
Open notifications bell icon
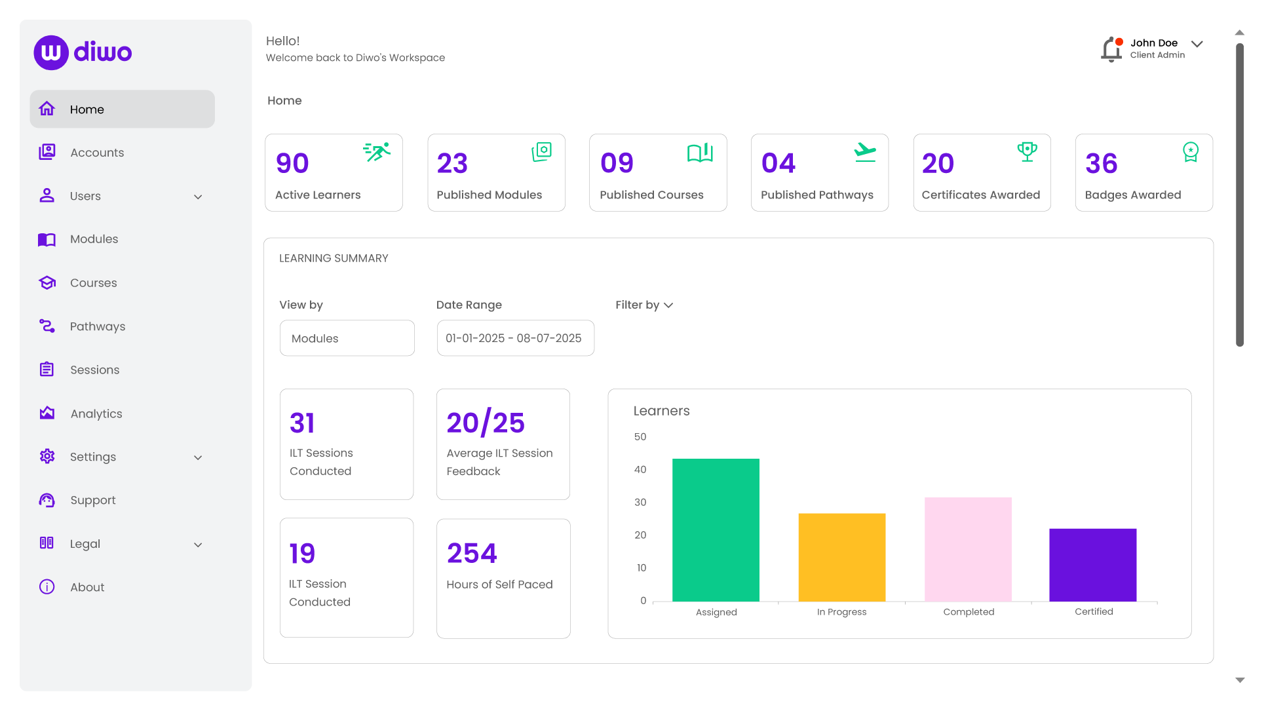click(x=1112, y=49)
